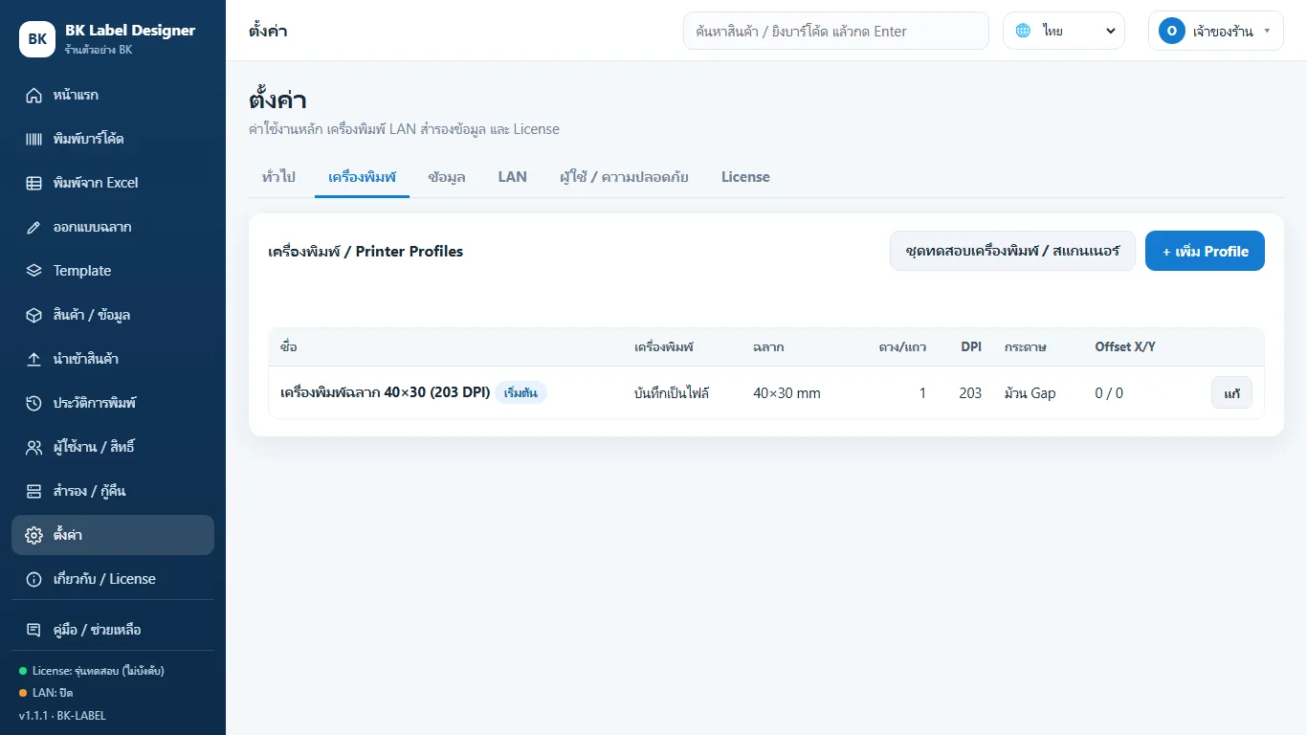Click the server icon for สำรอง / กู้คืน
1307x735 pixels.
[x=34, y=491]
